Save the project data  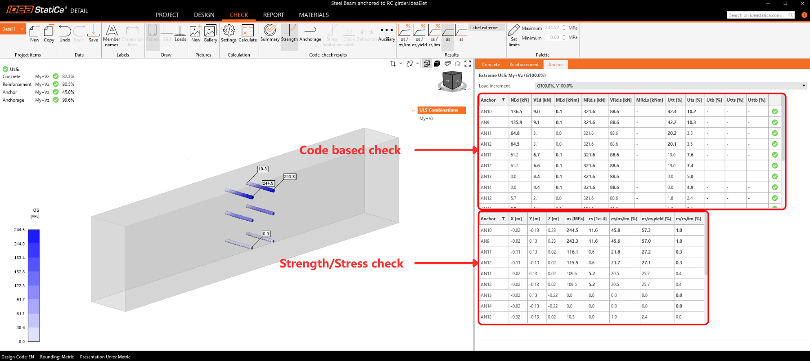click(x=93, y=34)
